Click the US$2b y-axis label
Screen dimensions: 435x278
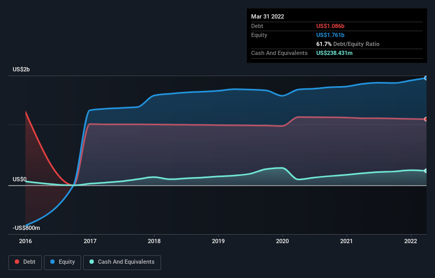click(x=21, y=69)
